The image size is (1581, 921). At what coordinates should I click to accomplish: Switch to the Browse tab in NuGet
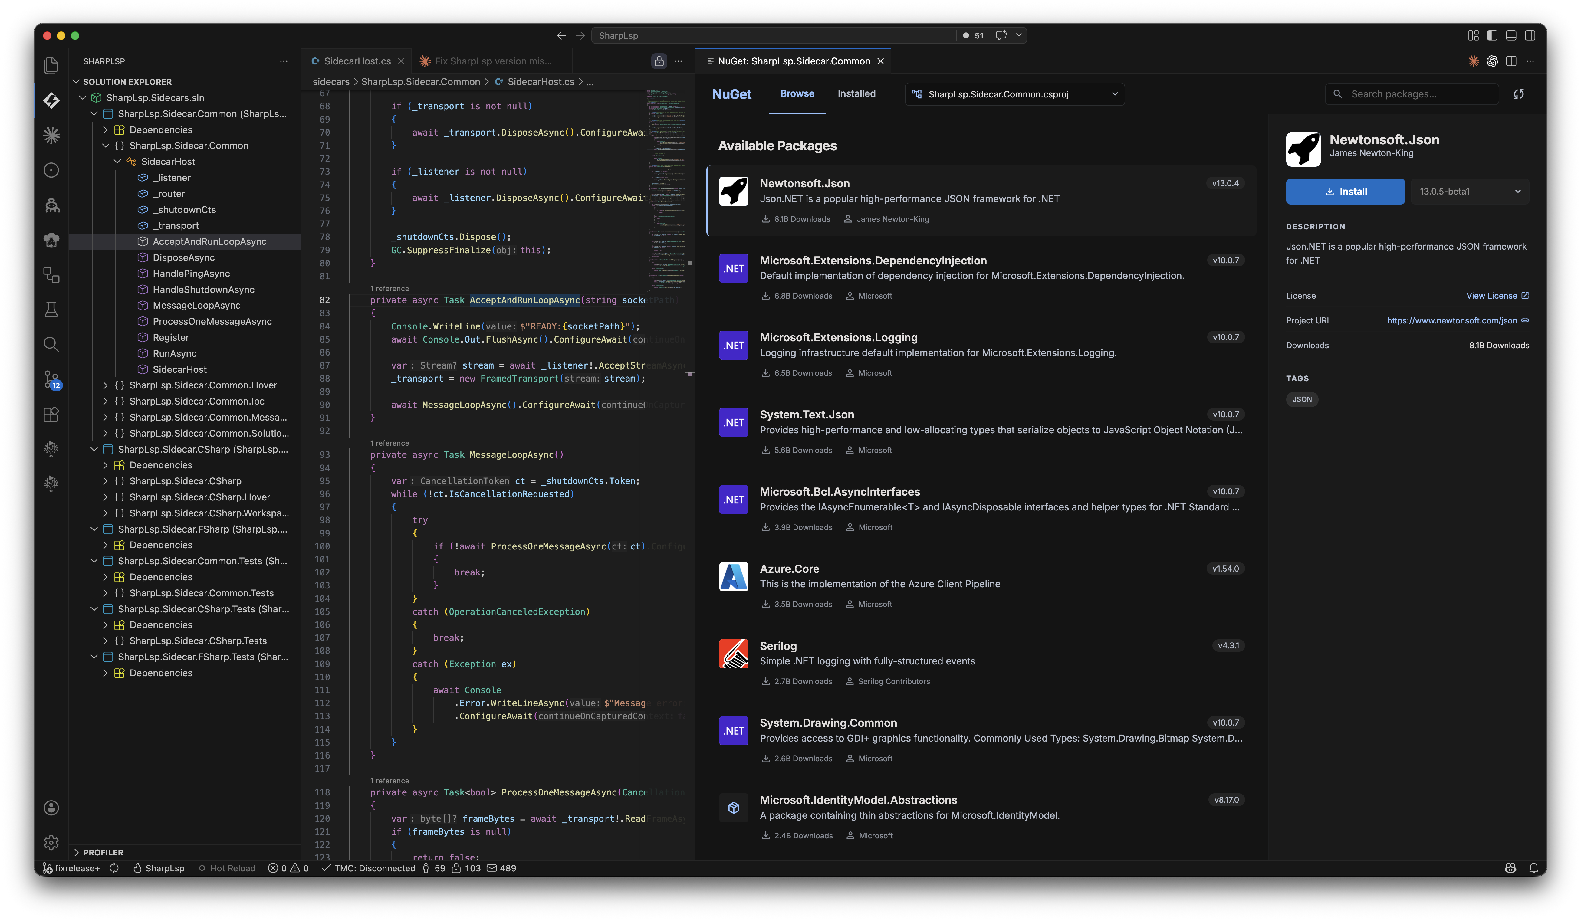tap(797, 93)
